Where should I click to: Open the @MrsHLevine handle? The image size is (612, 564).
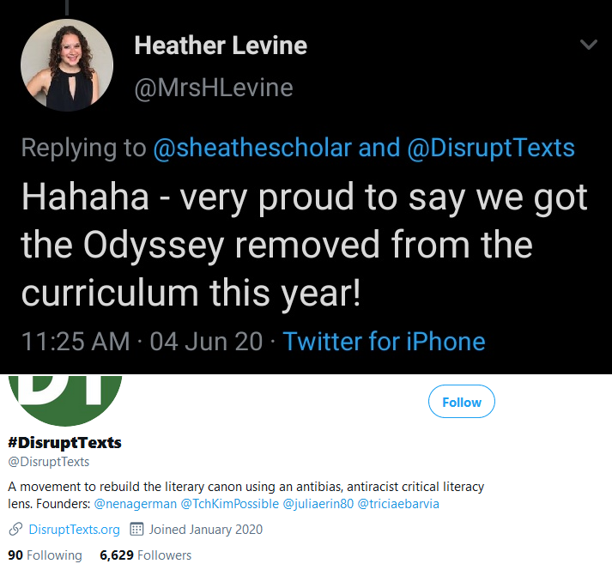[x=214, y=88]
